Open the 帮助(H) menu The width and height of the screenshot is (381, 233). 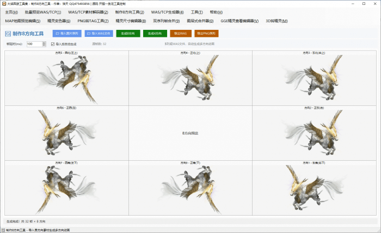[216, 12]
